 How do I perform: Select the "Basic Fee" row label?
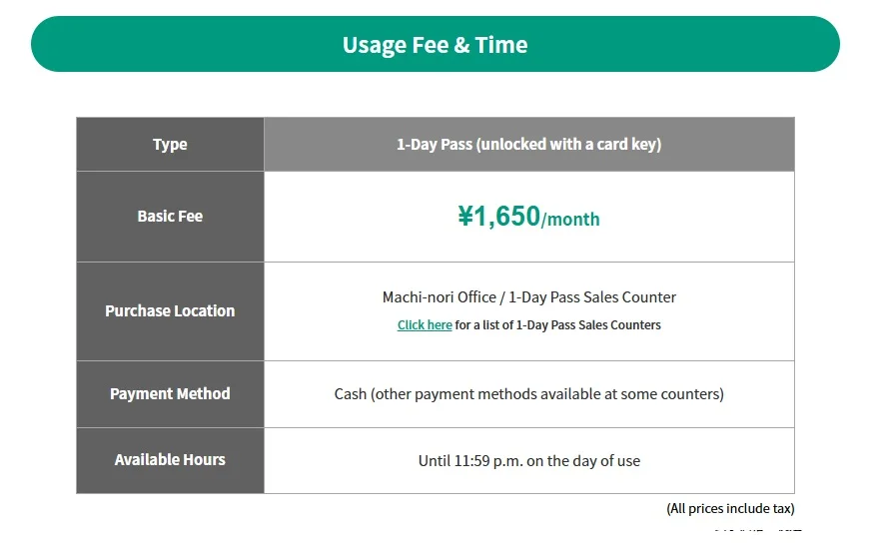tap(170, 217)
